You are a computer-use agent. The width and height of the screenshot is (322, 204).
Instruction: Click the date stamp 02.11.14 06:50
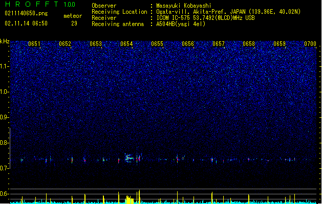point(26,23)
